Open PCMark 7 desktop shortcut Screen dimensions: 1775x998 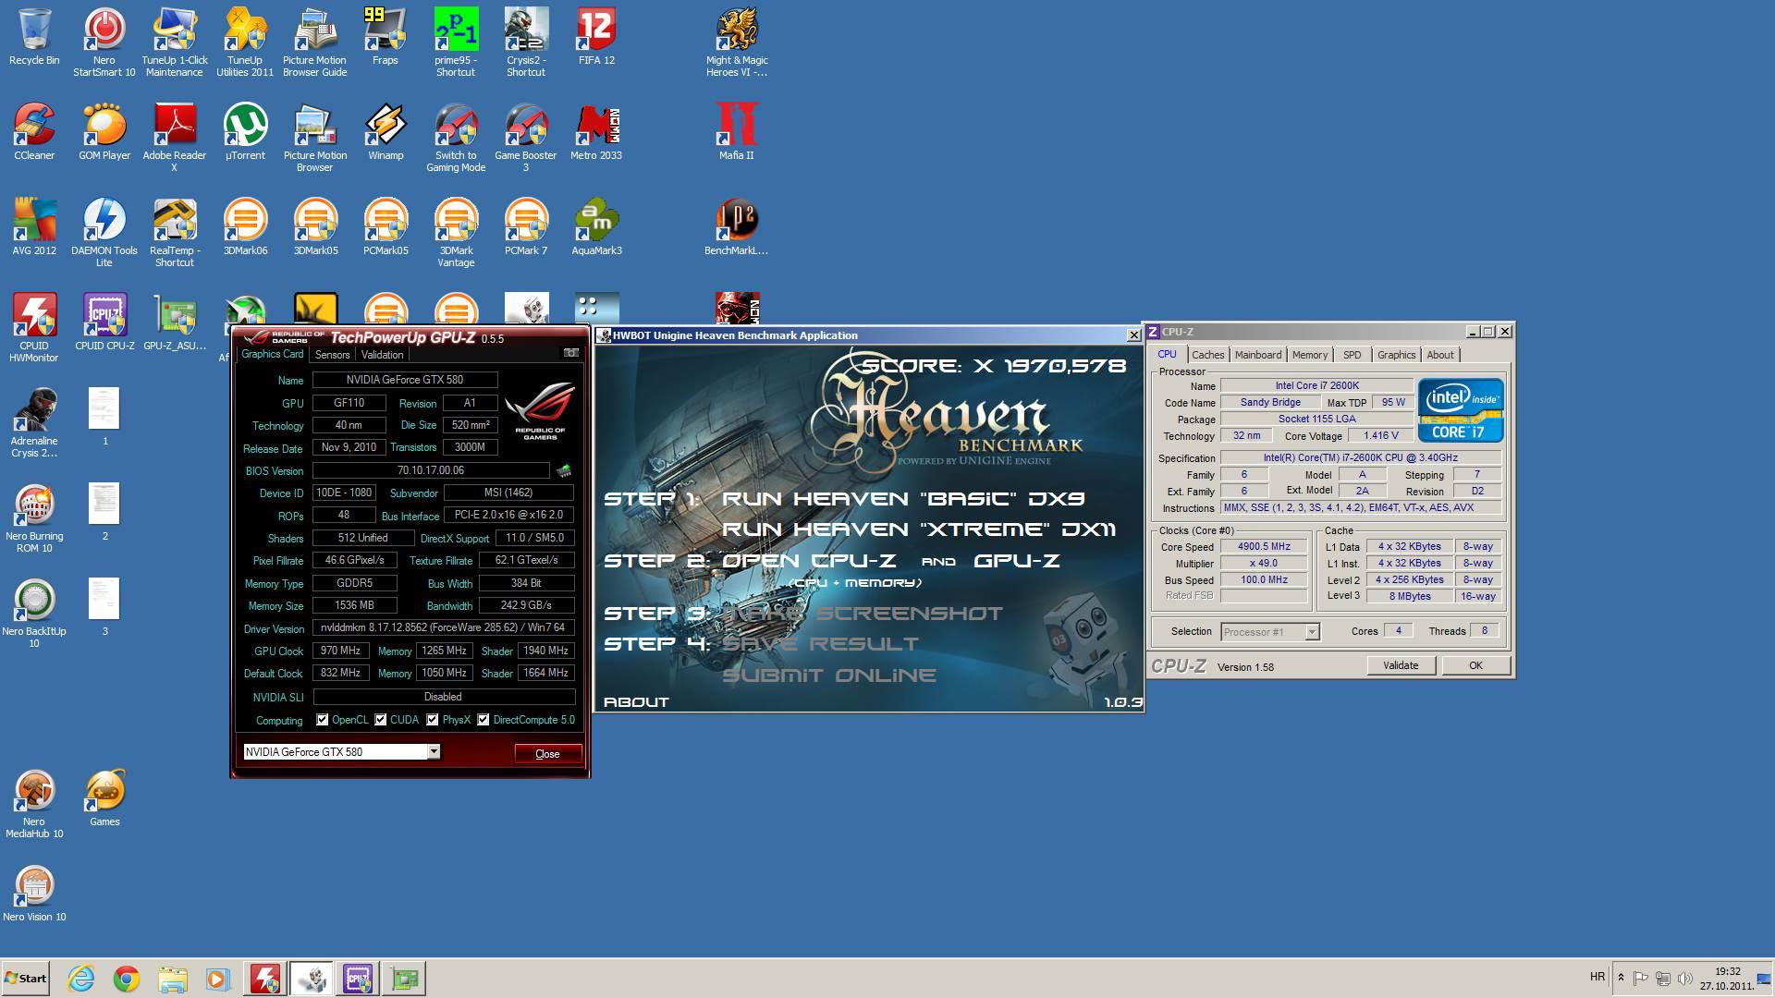click(526, 227)
